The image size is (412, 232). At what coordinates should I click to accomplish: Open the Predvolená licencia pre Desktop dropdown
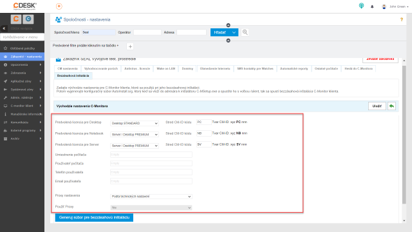click(x=135, y=123)
